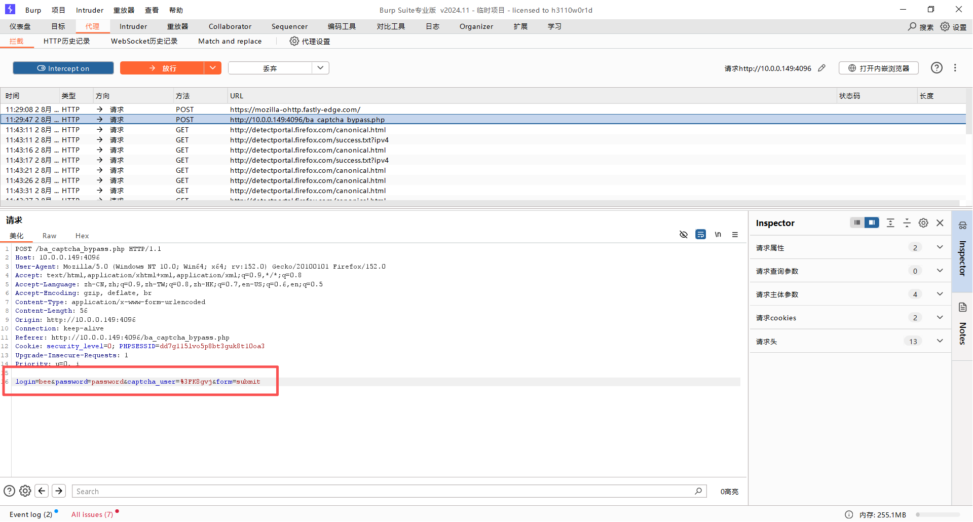
Task: Go to previous search match arrow
Action: pos(42,491)
